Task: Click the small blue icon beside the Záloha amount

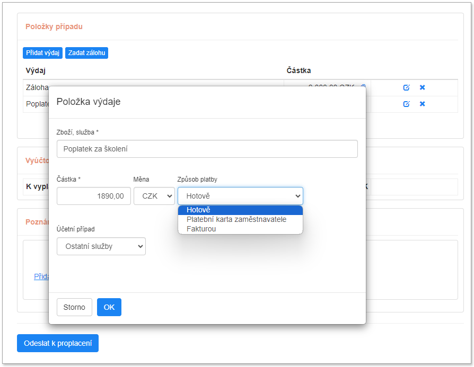Action: pos(363,86)
